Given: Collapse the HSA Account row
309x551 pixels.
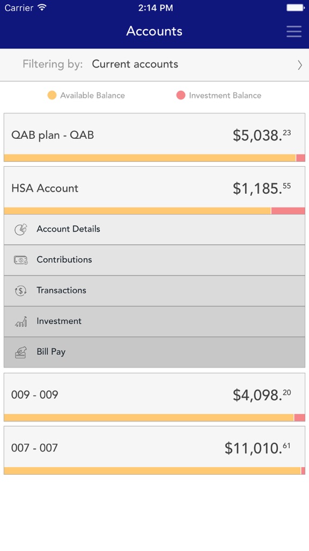Looking at the screenshot, I should pos(154,190).
